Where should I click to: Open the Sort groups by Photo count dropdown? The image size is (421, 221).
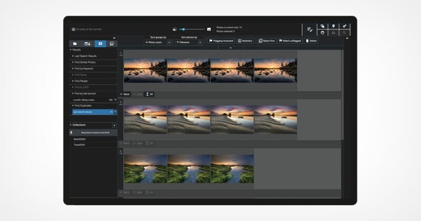click(x=169, y=42)
